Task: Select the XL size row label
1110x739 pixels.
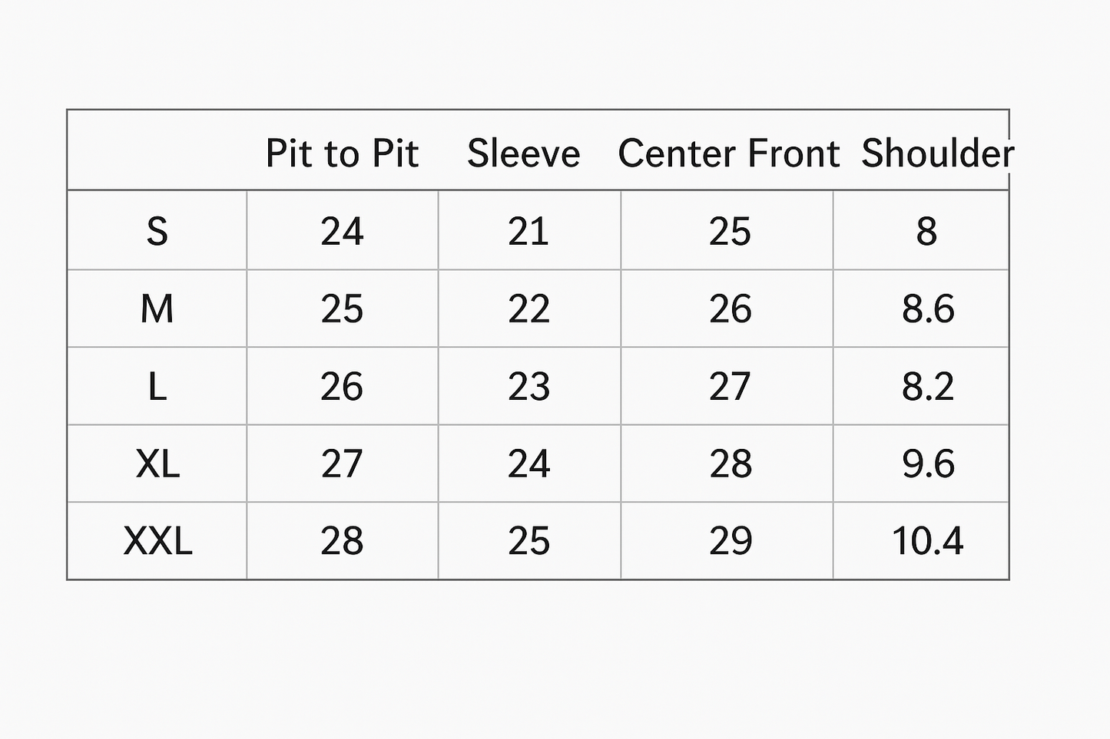Action: [157, 464]
